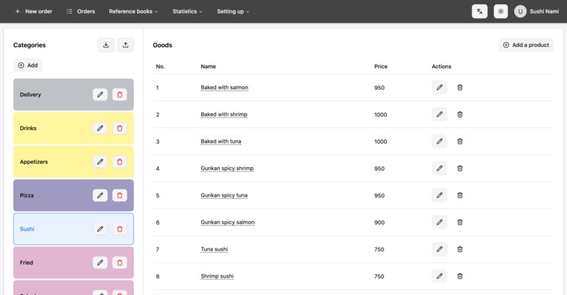Viewport: 567px width, 295px height.
Task: Edit the Delivery category pencil icon
Action: 100,95
